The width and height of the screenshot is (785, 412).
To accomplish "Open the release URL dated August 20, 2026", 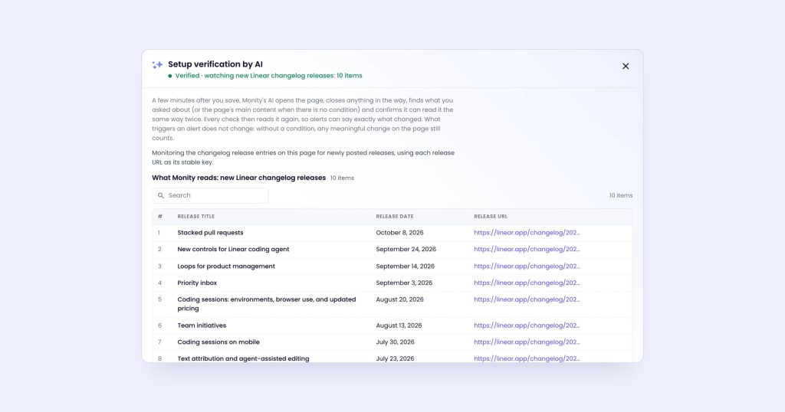I will click(x=527, y=299).
